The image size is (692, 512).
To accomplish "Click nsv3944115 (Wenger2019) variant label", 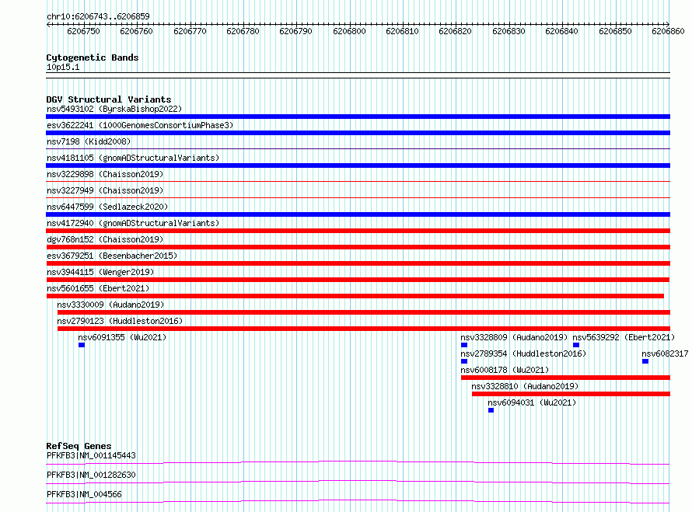I will point(100,272).
